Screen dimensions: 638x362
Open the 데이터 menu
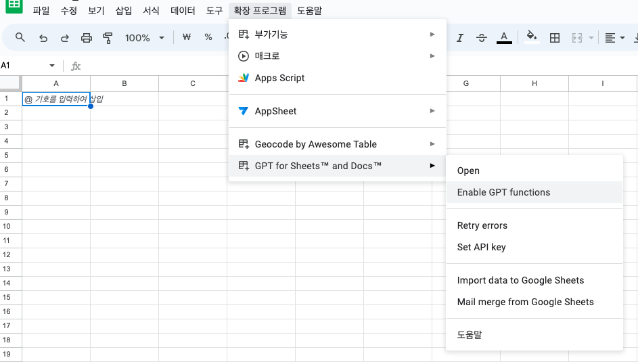[183, 11]
